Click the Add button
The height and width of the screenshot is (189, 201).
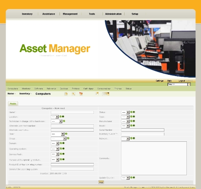pyautogui.click(x=101, y=182)
